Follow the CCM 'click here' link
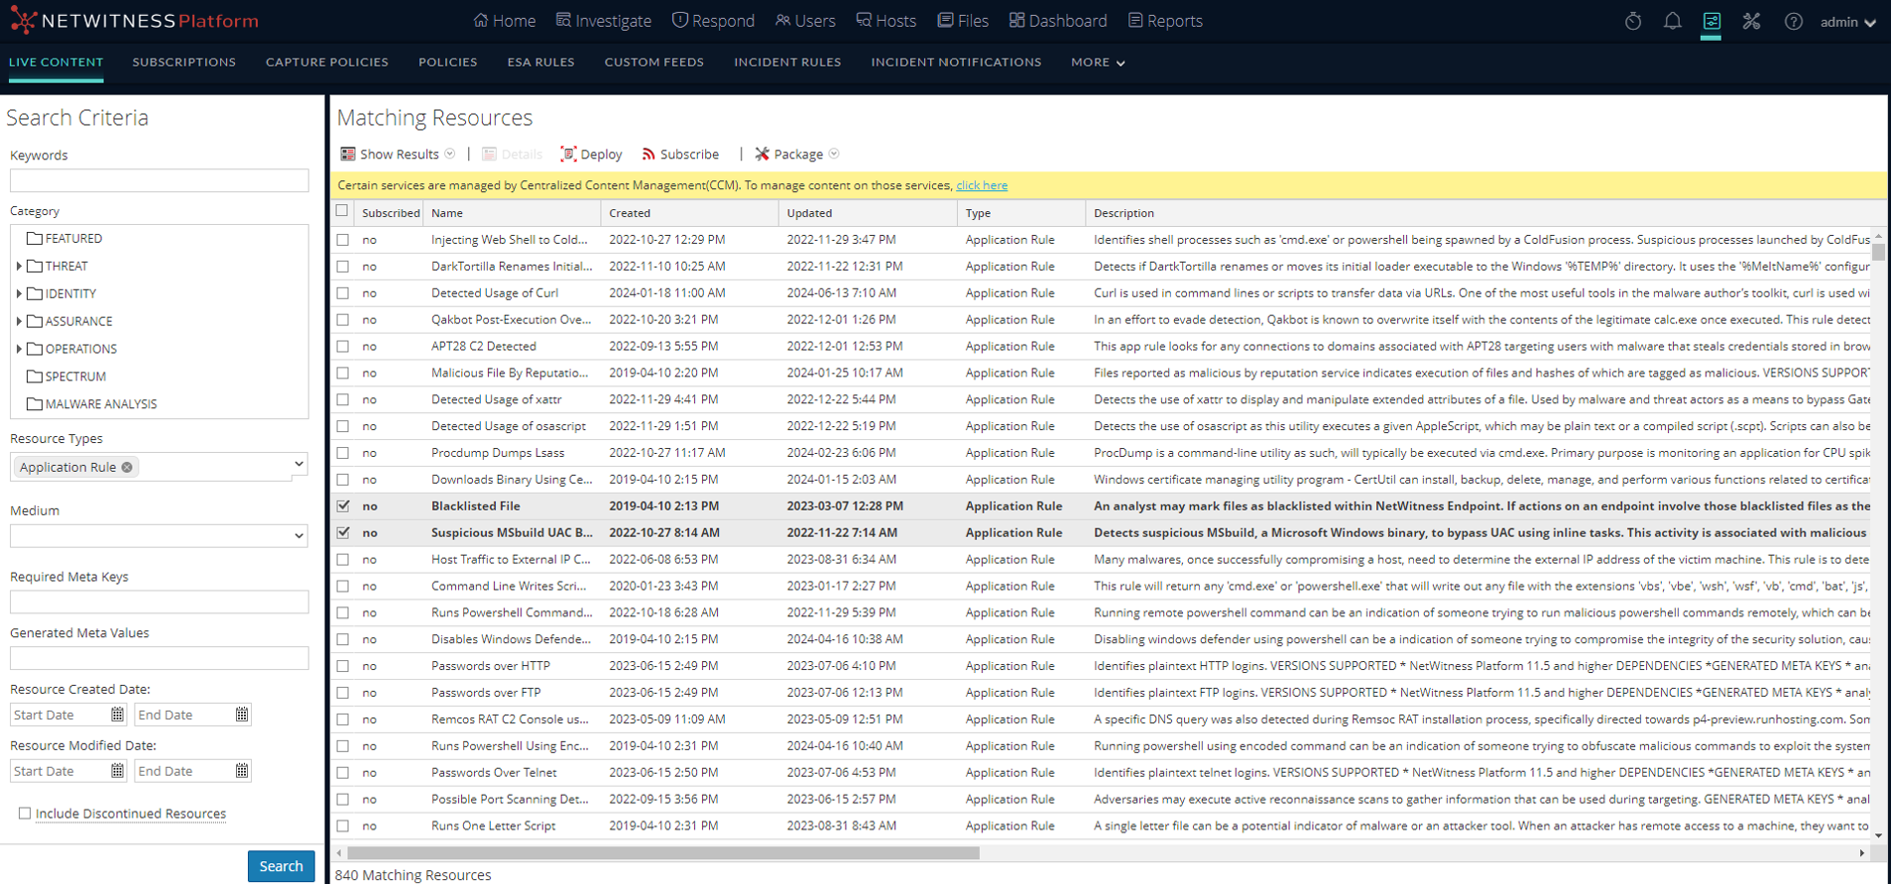Image resolution: width=1891 pixels, height=884 pixels. [982, 185]
